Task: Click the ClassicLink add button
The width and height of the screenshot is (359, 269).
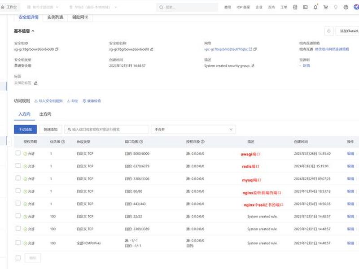Action: pyautogui.click(x=347, y=31)
